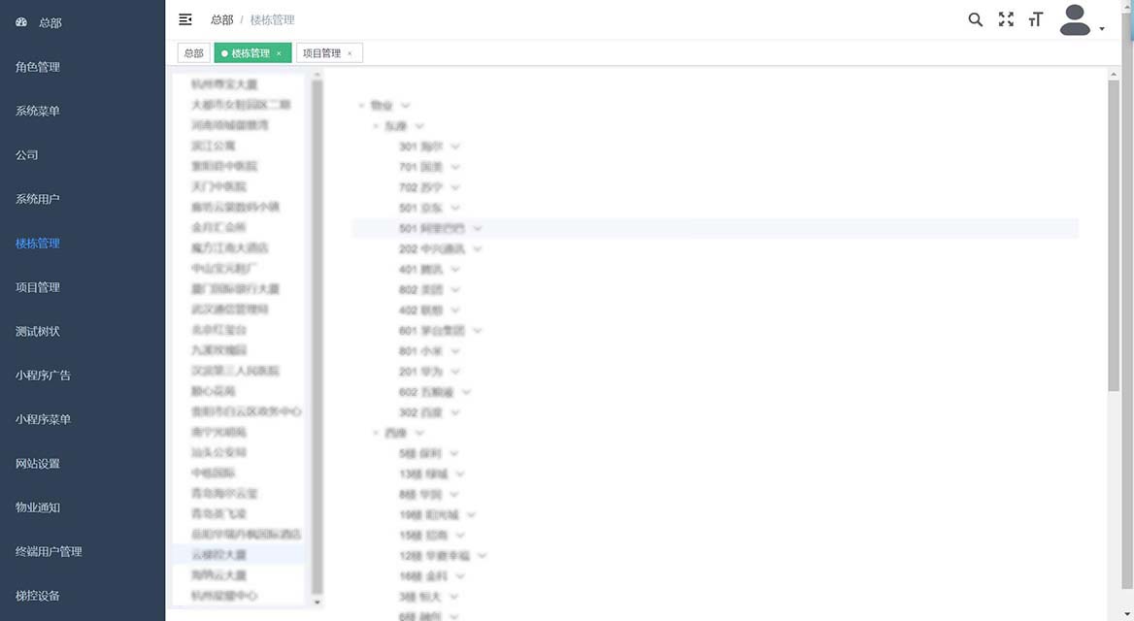Collapse the 西座 tree branch
1134x621 pixels.
[376, 433]
